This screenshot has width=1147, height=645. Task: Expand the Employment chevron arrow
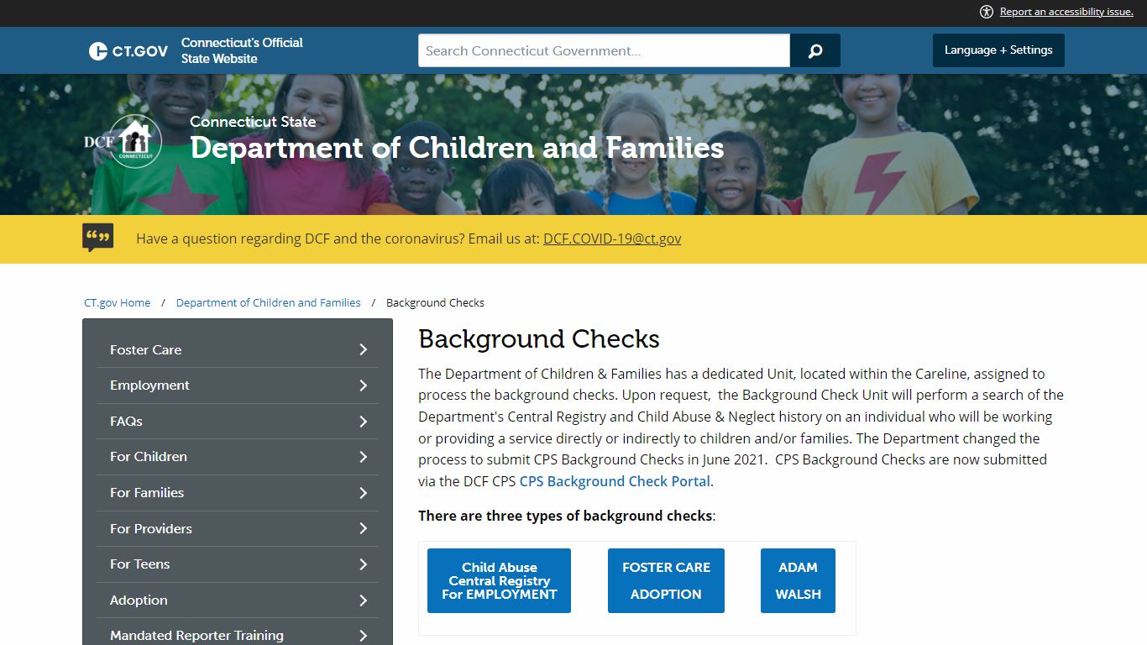[364, 385]
